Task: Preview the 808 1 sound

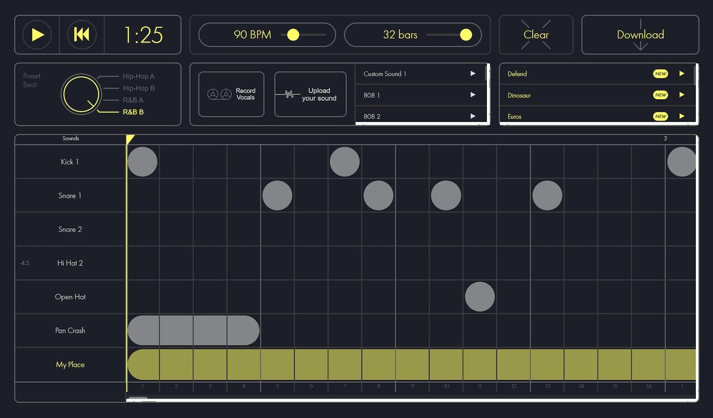Action: coord(472,95)
